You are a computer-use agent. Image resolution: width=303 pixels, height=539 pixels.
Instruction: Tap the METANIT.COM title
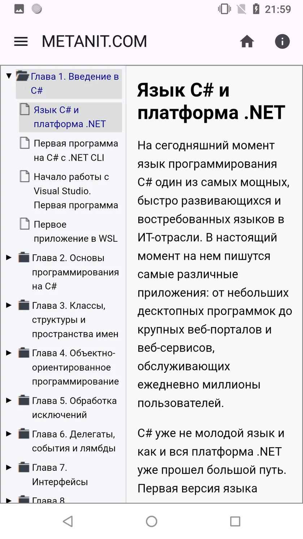pos(94,42)
